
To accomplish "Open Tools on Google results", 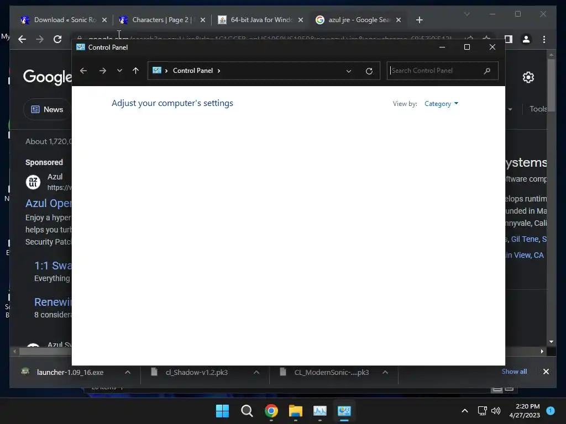I will pos(538,109).
